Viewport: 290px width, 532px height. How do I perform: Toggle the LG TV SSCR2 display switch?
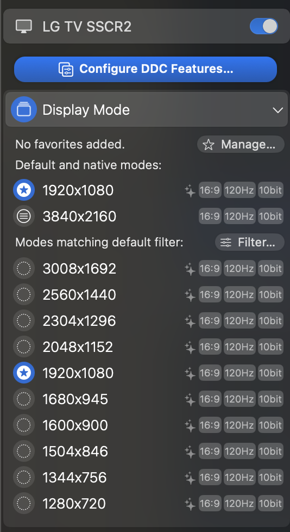coord(264,26)
